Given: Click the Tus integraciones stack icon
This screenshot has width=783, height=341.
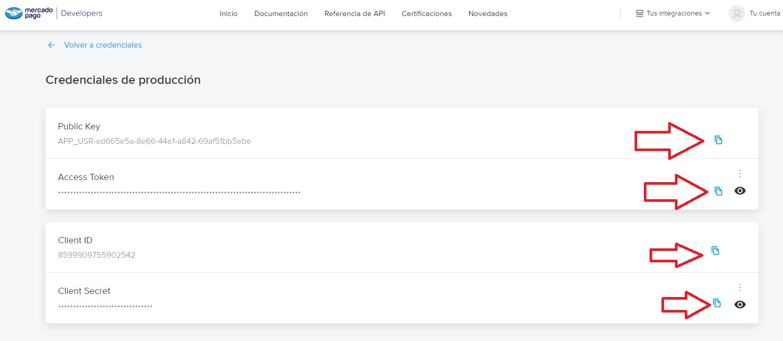Looking at the screenshot, I should pyautogui.click(x=639, y=13).
